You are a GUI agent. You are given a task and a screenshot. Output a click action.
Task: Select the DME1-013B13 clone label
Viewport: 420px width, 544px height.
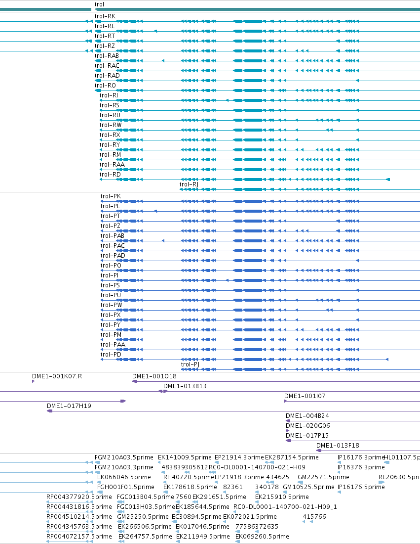[185, 386]
